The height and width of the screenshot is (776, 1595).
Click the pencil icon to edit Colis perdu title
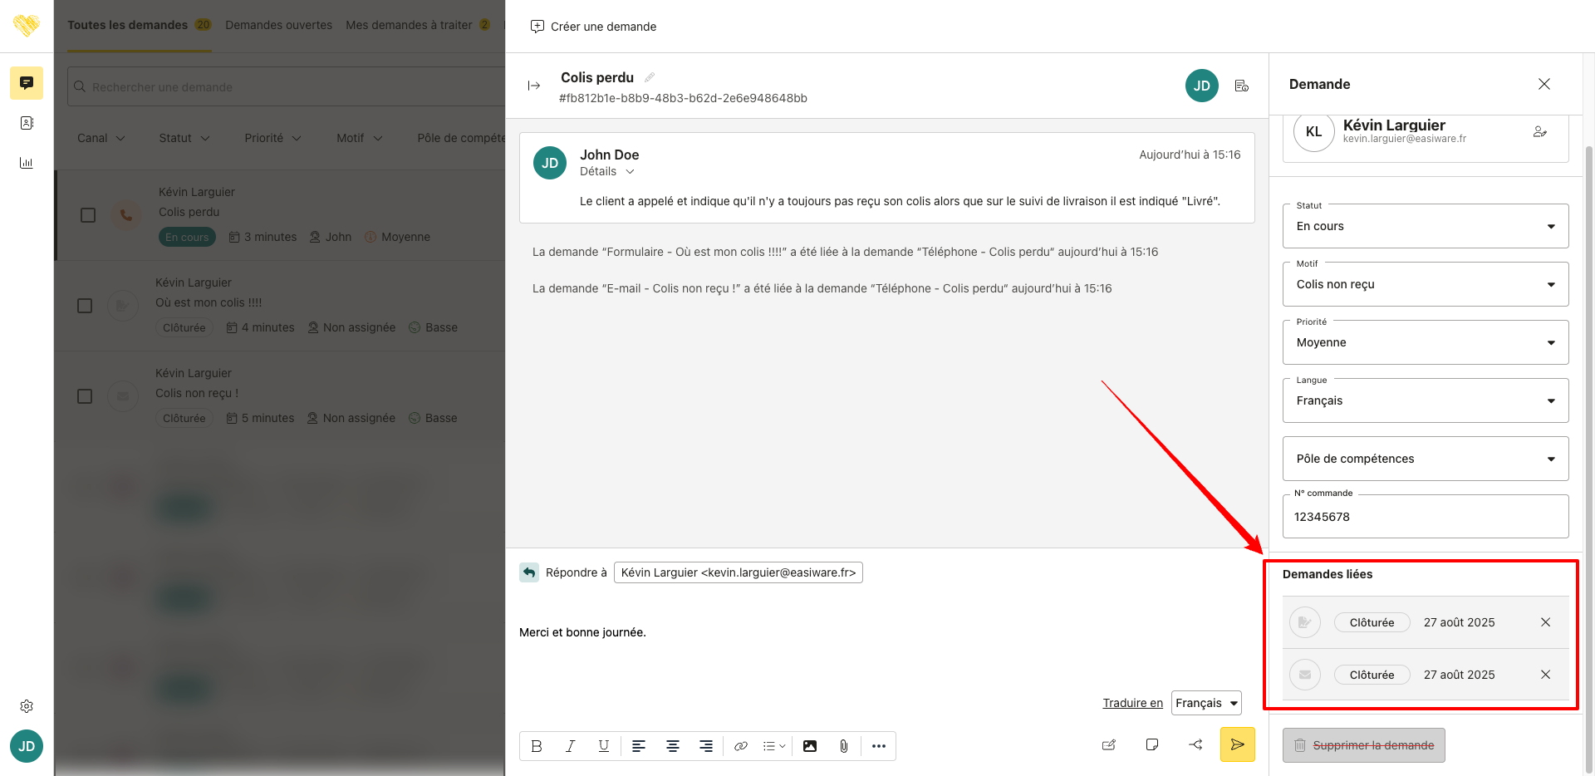650,77
